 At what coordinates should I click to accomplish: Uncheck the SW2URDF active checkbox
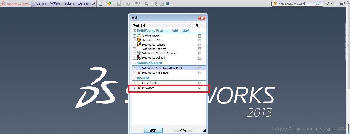(135, 88)
